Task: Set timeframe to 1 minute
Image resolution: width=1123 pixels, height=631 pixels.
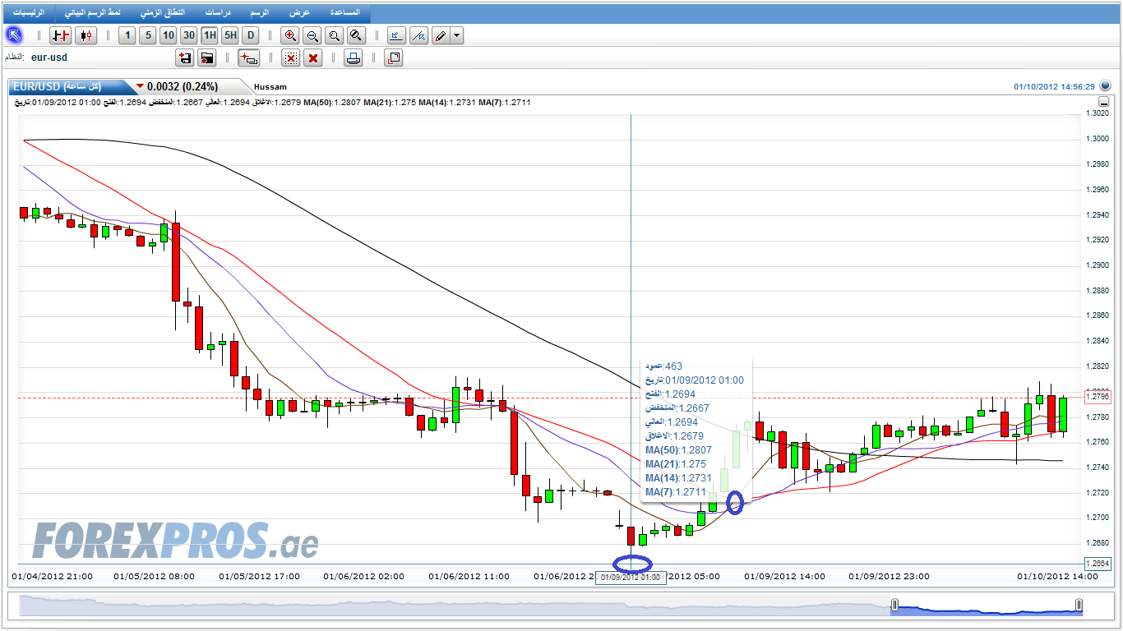Action: tap(127, 35)
